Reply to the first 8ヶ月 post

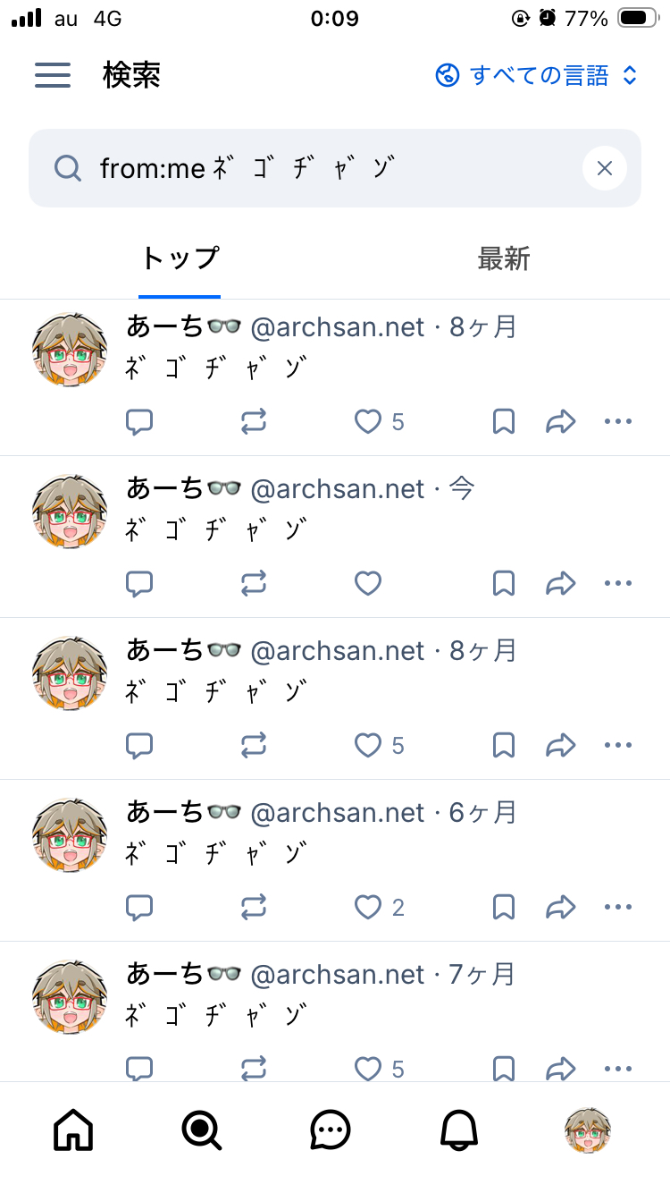139,422
